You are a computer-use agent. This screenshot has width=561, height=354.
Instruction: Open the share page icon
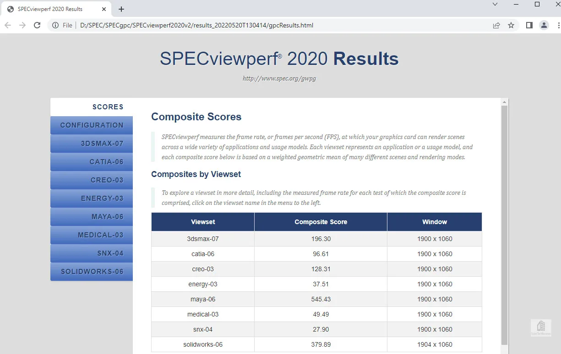coord(496,25)
